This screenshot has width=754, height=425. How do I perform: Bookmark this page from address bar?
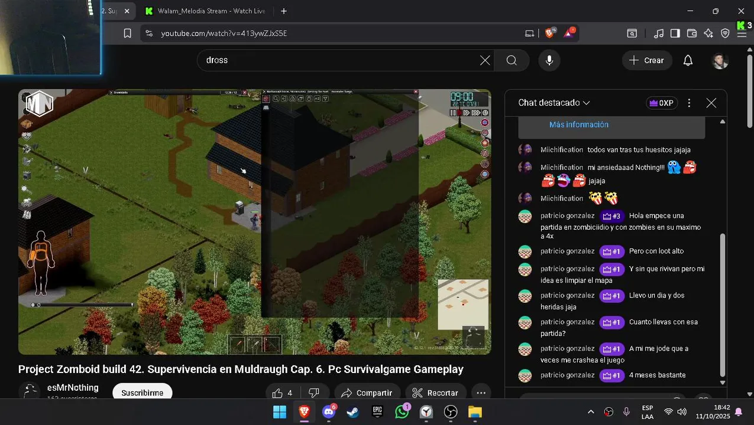127,34
